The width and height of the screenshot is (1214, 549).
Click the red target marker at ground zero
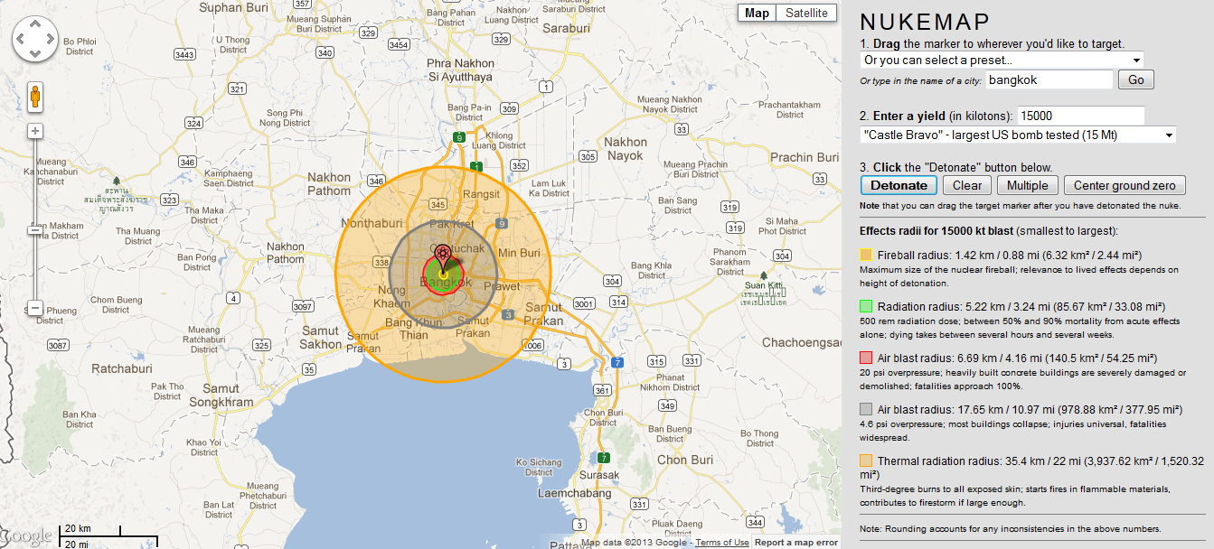coord(442,256)
